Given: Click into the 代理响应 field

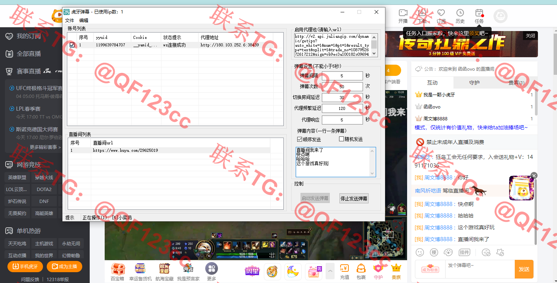Looking at the screenshot, I should [342, 120].
